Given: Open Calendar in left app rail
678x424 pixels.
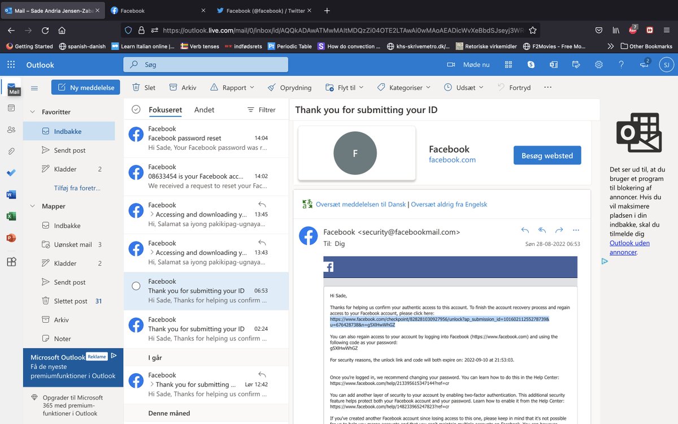Looking at the screenshot, I should [x=11, y=108].
